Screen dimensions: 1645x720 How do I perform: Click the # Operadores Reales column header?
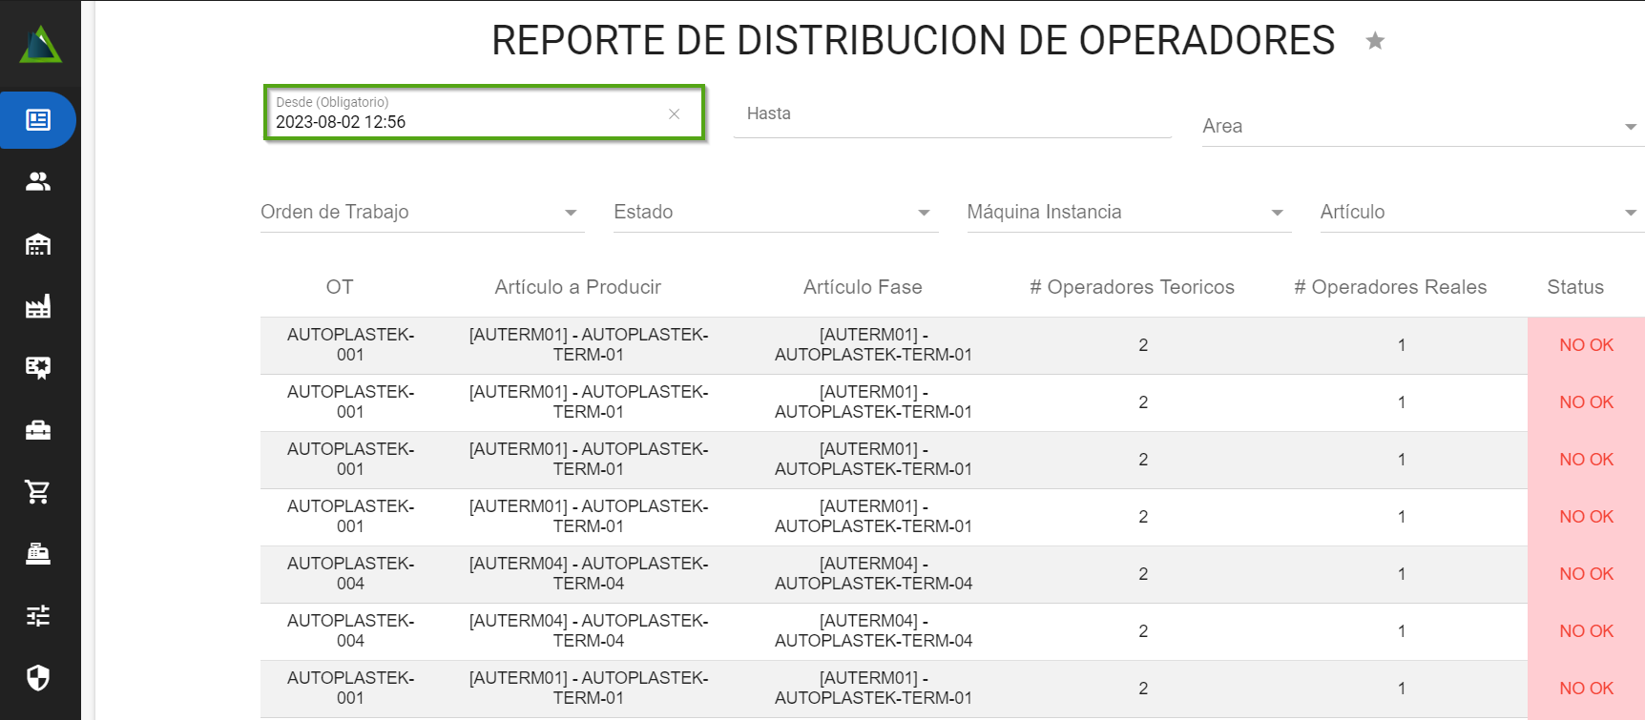click(x=1389, y=287)
